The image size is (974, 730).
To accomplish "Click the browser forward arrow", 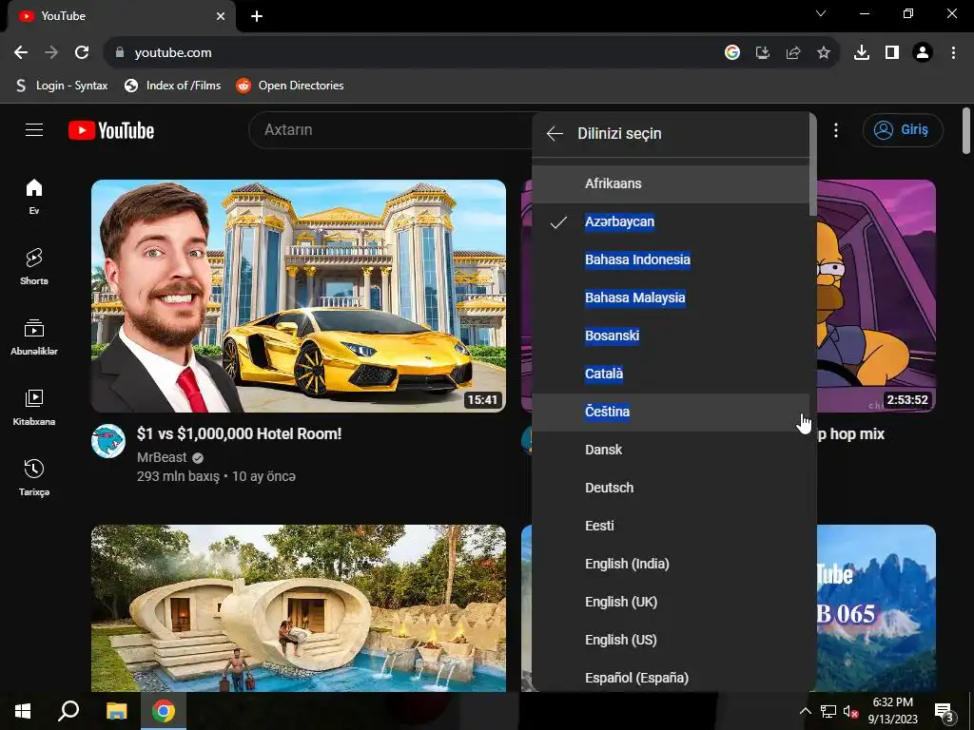I will coord(51,53).
